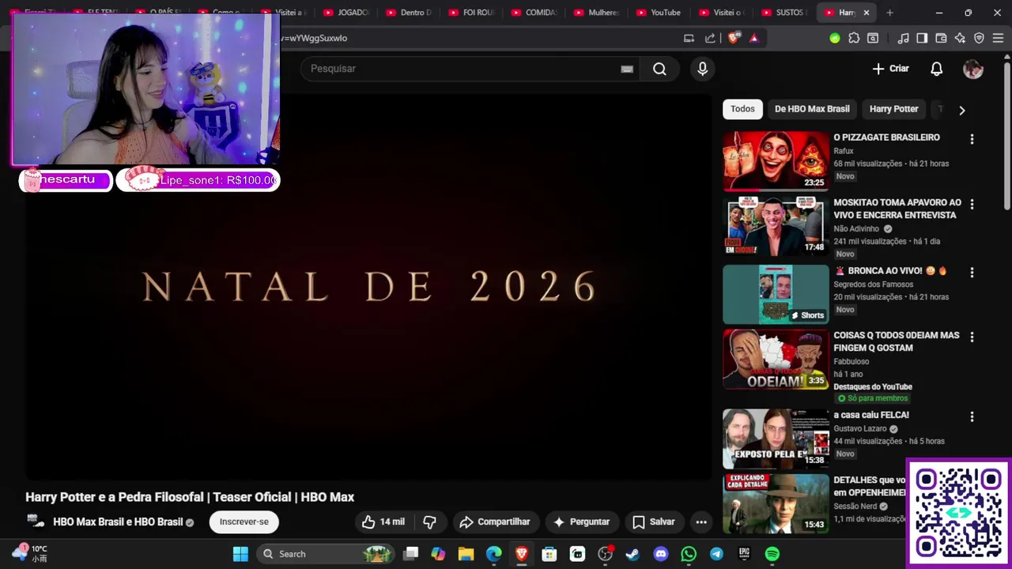Open options menu for a casa caiu FELCA
Image resolution: width=1012 pixels, height=569 pixels.
(972, 416)
